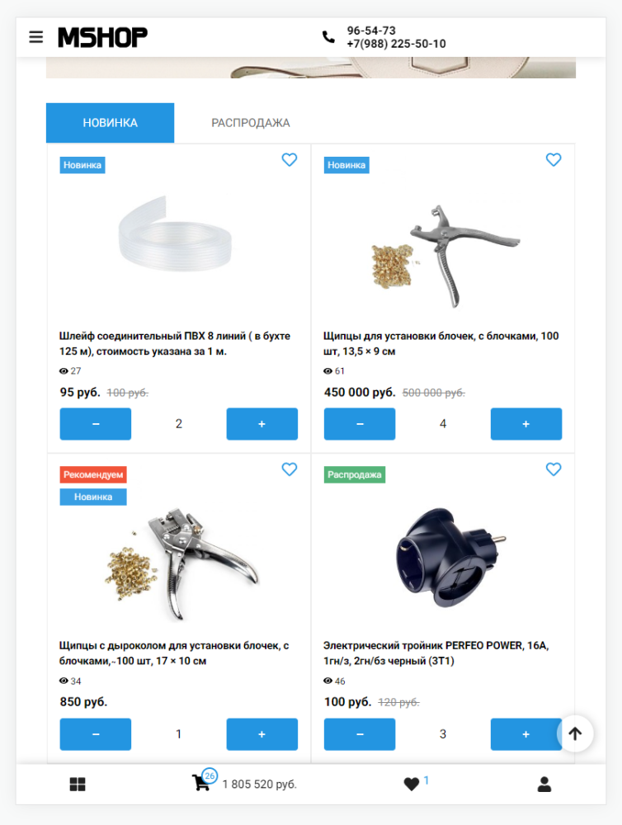Open user profile icon
Viewport: 622px width, 825px height.
544,784
